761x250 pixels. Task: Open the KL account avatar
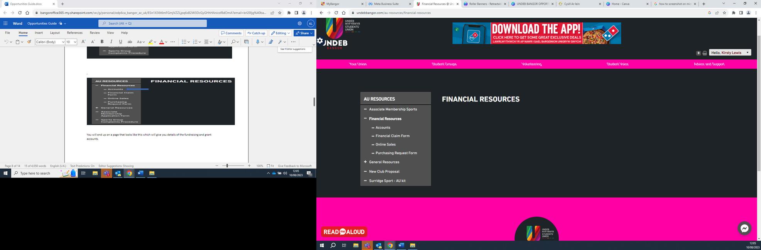coord(311,23)
